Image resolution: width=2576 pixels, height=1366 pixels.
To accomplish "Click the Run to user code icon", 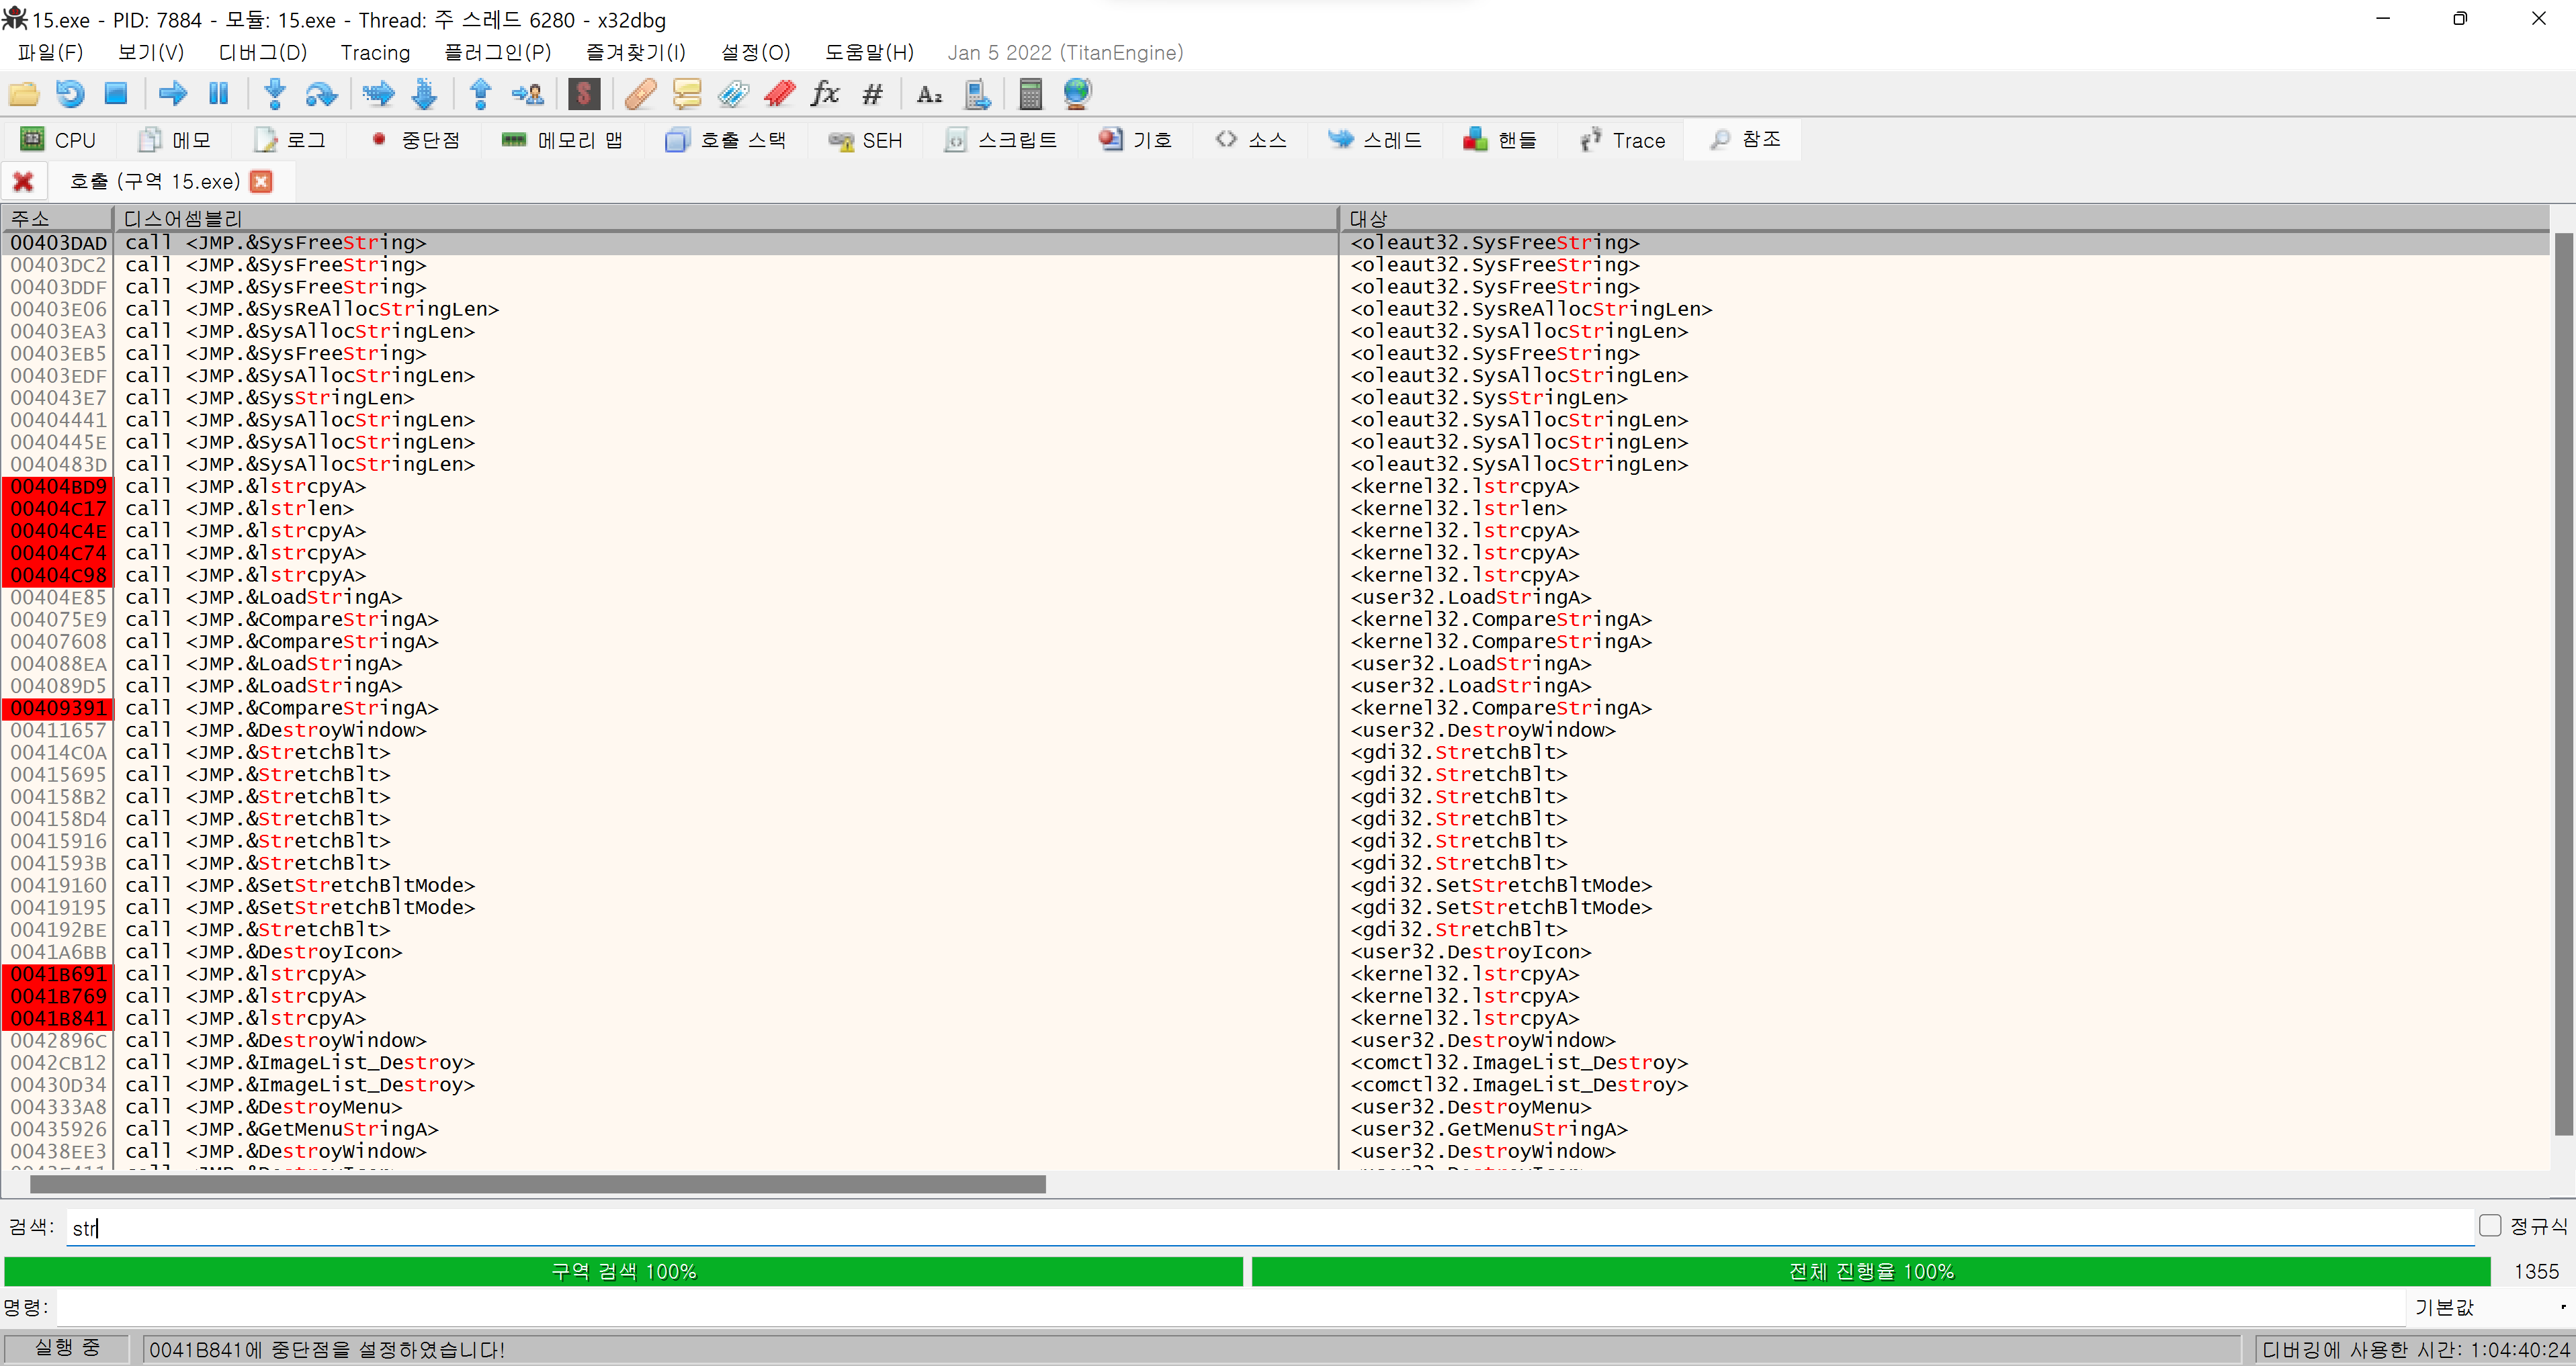I will [x=527, y=94].
